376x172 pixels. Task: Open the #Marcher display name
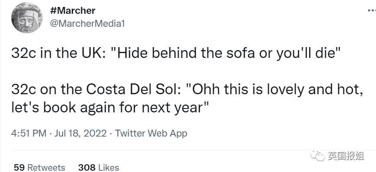point(73,10)
